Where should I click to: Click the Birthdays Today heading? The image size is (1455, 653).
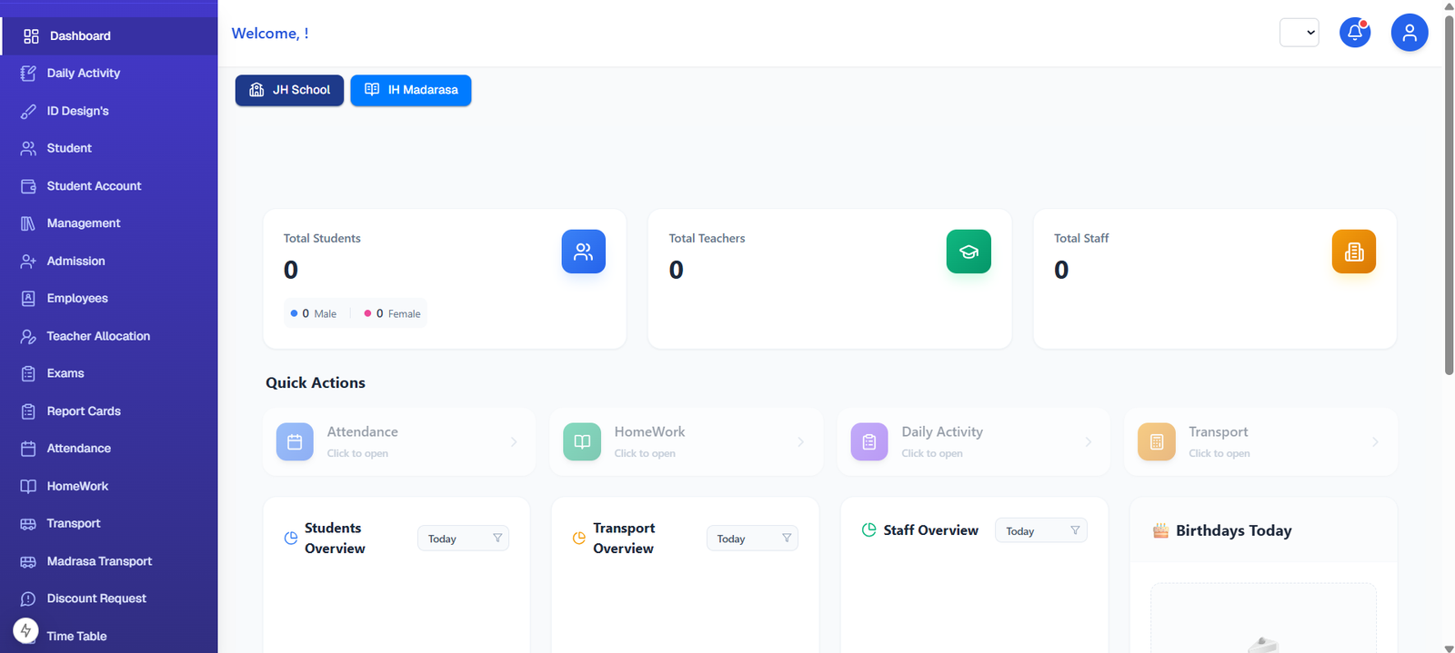(1233, 530)
